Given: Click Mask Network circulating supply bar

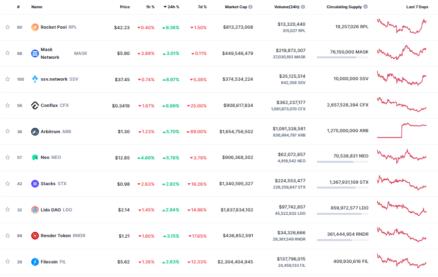Looking at the screenshot, I should 343,57.
